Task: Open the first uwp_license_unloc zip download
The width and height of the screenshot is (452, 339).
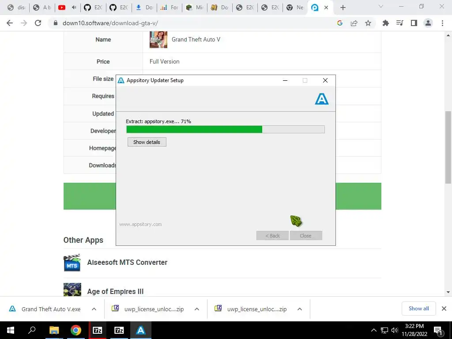Action: (148, 309)
